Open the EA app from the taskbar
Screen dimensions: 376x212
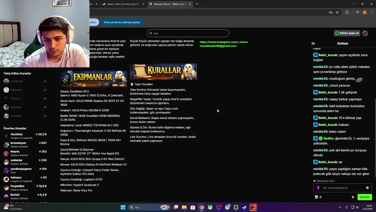click(x=253, y=207)
